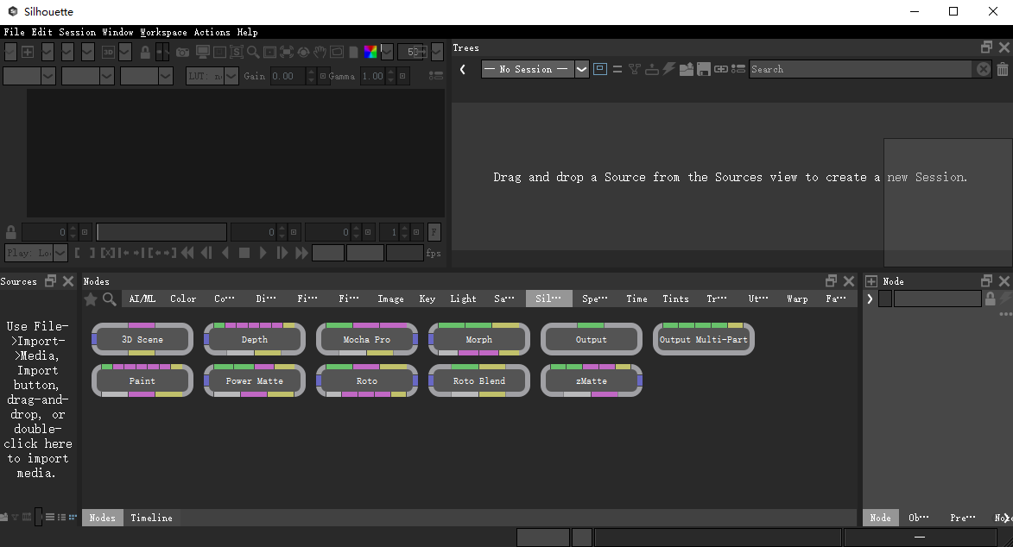Screen dimensions: 1013x547
Task: Add the Mocha Pro node
Action: tap(367, 340)
